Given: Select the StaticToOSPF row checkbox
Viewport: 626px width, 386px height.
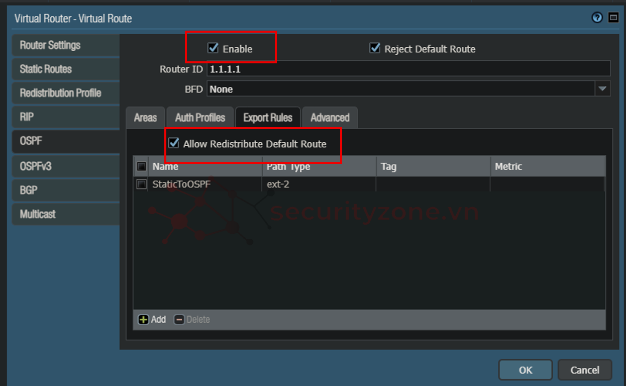Looking at the screenshot, I should tap(142, 184).
